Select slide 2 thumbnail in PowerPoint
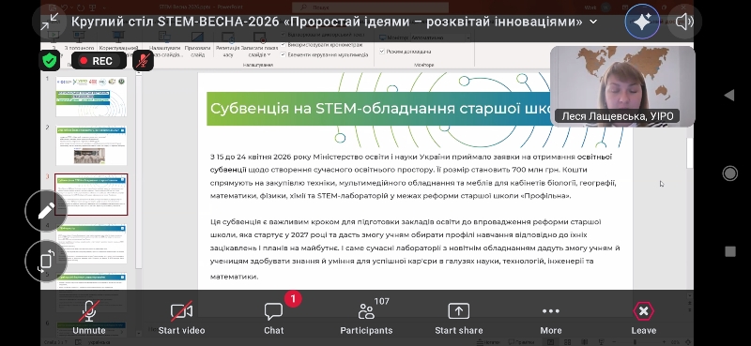This screenshot has height=346, width=751. click(x=91, y=145)
